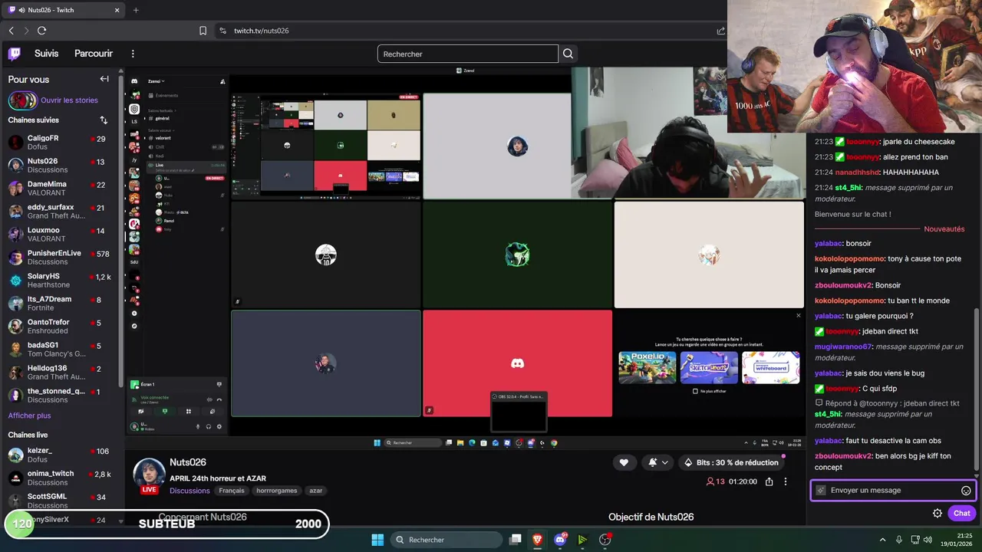Go back in the browser
Screen dimensions: 982x552
(x=11, y=31)
